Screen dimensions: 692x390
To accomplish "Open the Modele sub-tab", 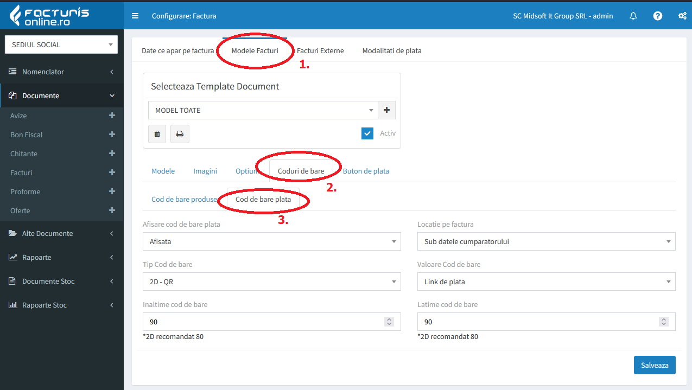I will [163, 171].
